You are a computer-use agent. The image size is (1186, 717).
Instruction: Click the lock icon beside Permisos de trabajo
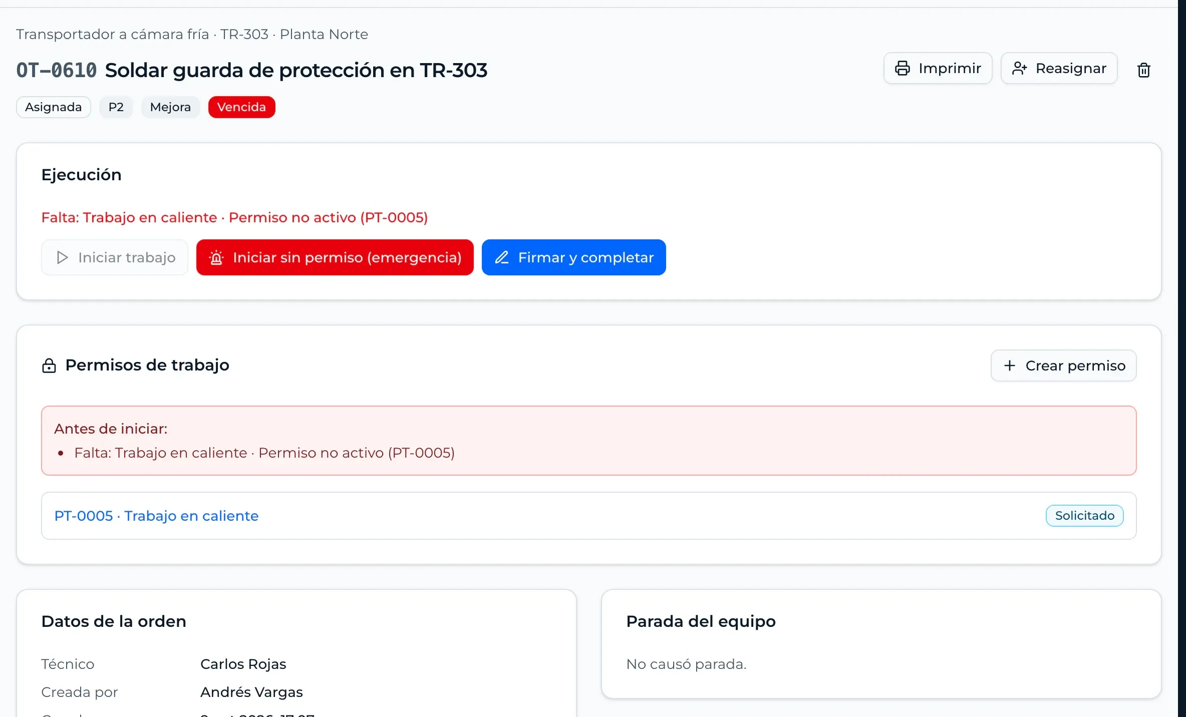coord(49,366)
